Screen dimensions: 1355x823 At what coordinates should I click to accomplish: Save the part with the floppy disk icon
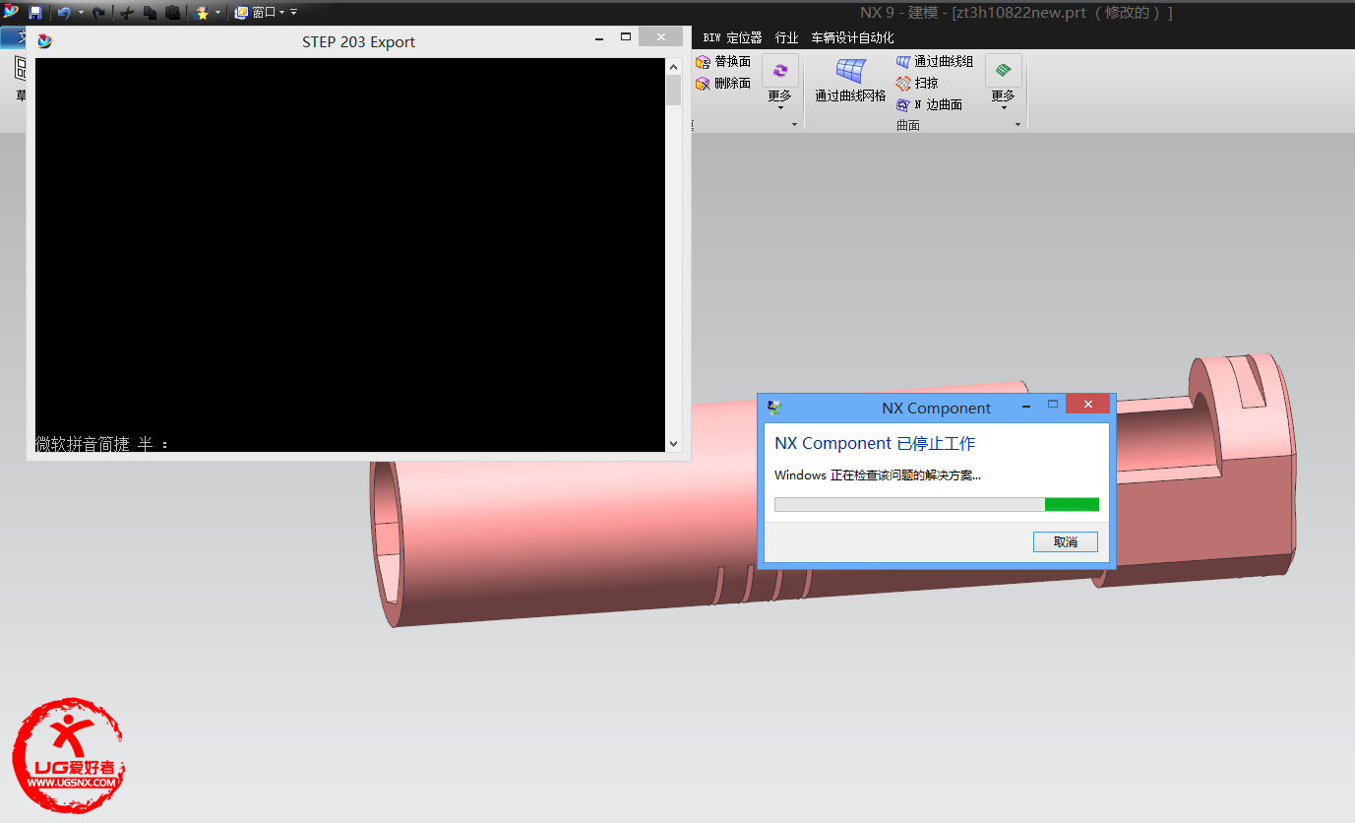click(x=35, y=13)
